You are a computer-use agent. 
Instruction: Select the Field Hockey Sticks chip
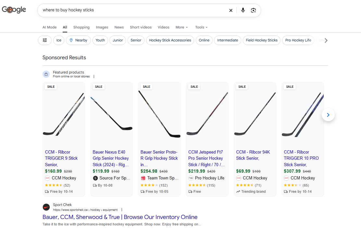tap(262, 40)
